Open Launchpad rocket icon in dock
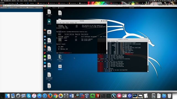 18,96
